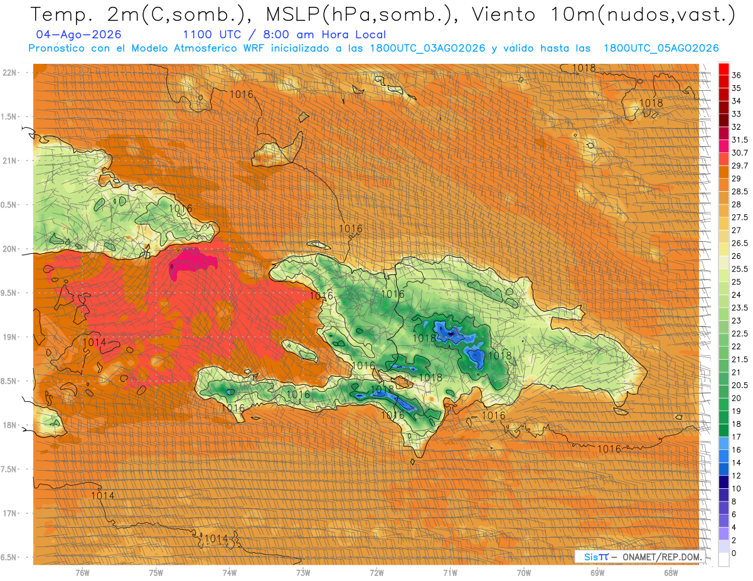This screenshot has width=753, height=581.
Task: Click legend value '20.5'
Action: (740, 385)
